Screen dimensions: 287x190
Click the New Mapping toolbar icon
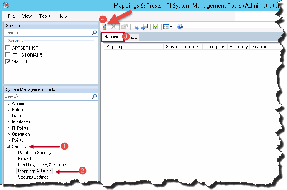104,27
